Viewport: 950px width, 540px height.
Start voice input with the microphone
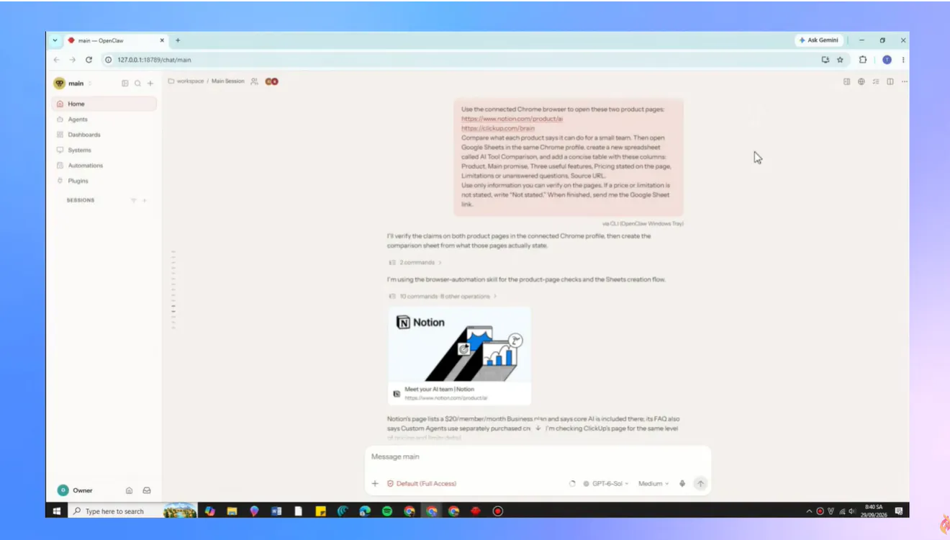[x=682, y=484]
